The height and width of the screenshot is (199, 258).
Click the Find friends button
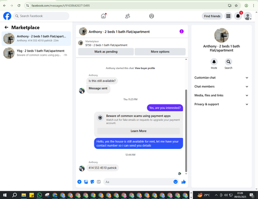click(212, 16)
